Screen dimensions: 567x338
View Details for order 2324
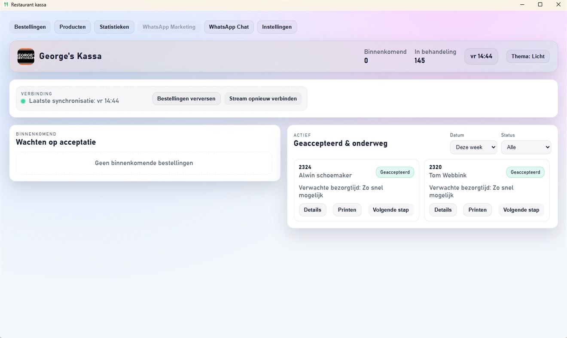pos(313,210)
